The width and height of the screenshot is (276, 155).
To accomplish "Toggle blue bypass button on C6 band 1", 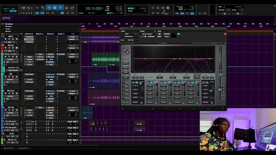I will 137,82.
